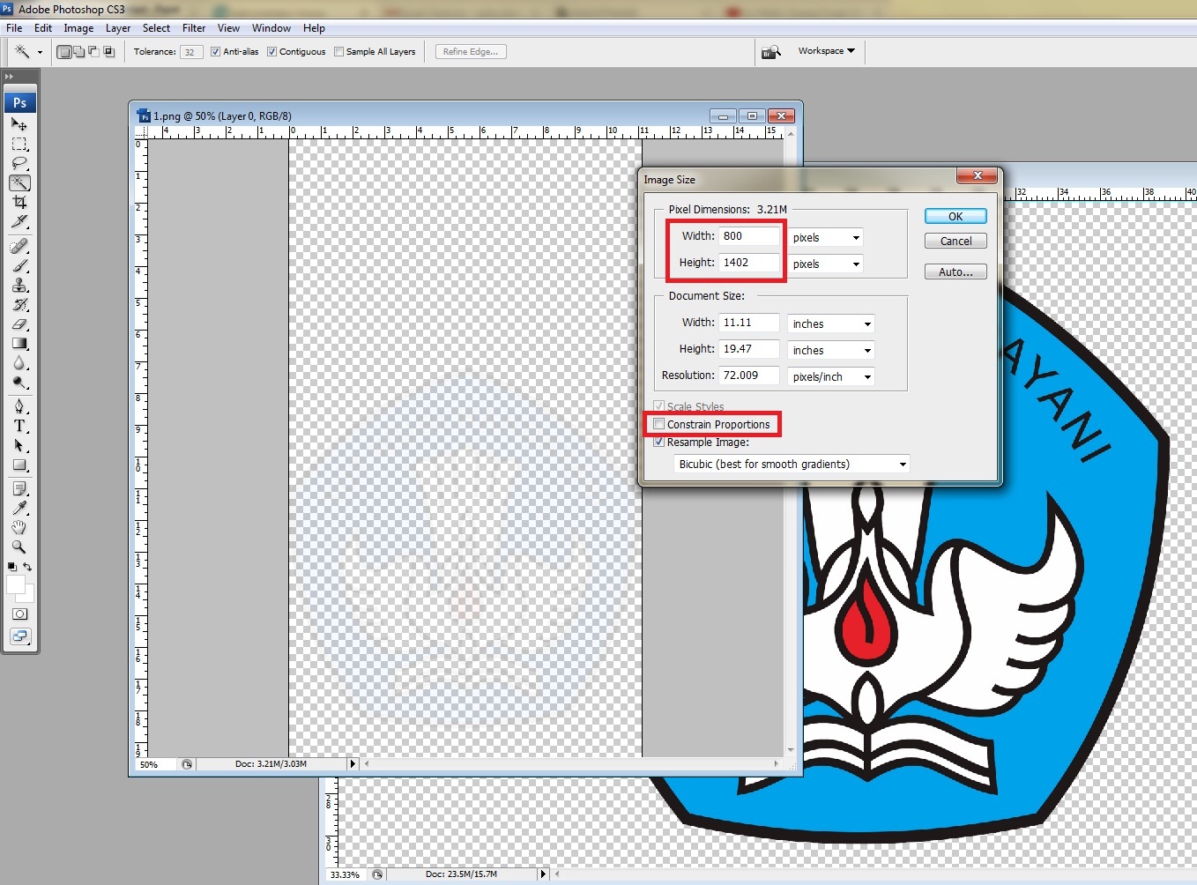1197x885 pixels.
Task: Click the foreground color swatch
Action: coord(15,584)
